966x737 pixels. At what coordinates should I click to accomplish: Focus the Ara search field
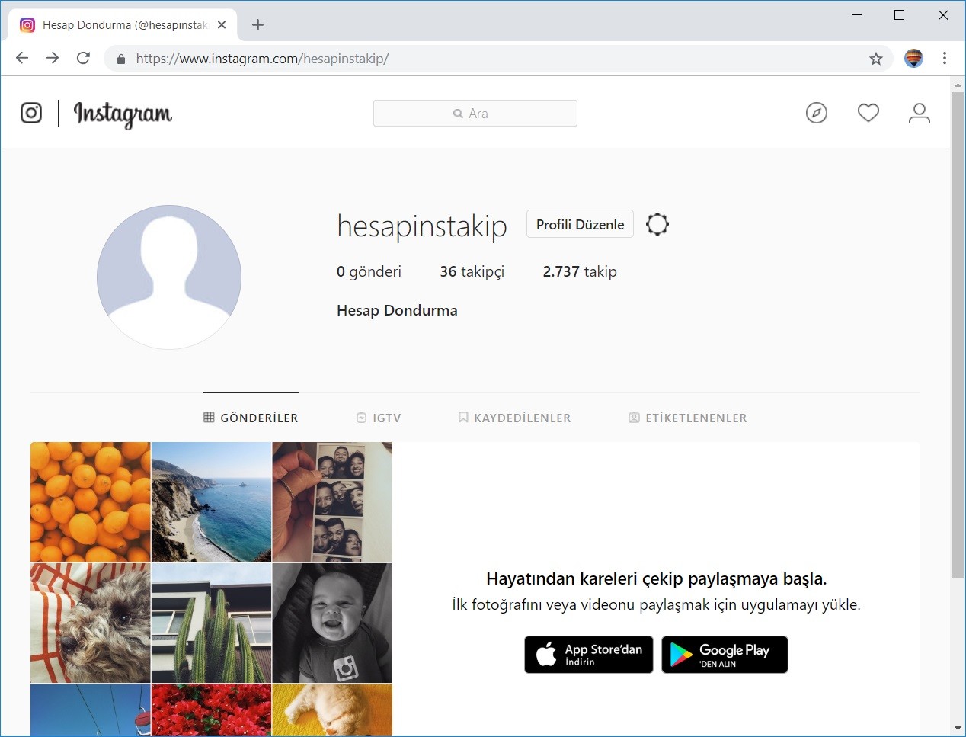475,114
